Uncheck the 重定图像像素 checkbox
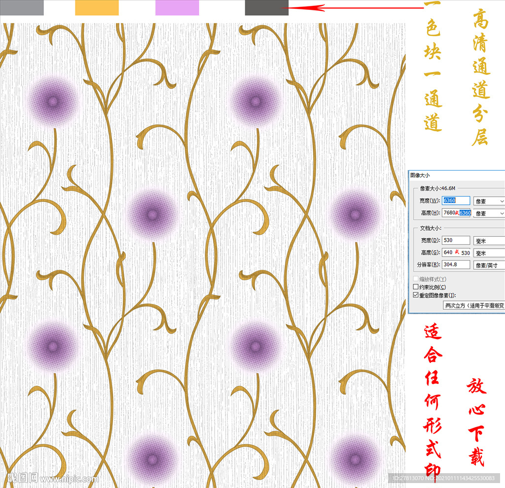 click(x=416, y=295)
